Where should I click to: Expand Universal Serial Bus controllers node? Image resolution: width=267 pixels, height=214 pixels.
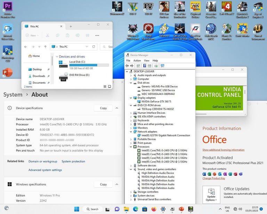point(131,199)
